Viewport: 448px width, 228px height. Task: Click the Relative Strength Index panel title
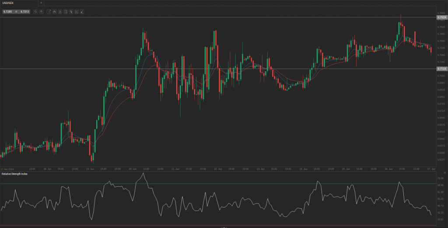(x=14, y=174)
